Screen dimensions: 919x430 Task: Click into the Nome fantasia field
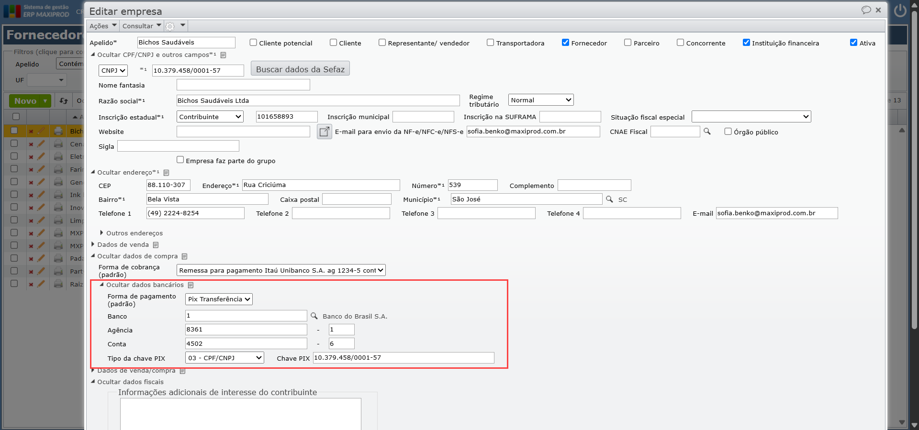[x=243, y=85]
